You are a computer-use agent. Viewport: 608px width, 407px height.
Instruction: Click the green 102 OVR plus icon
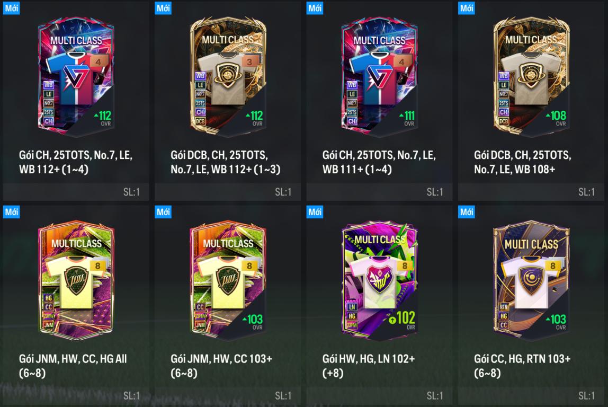click(392, 320)
